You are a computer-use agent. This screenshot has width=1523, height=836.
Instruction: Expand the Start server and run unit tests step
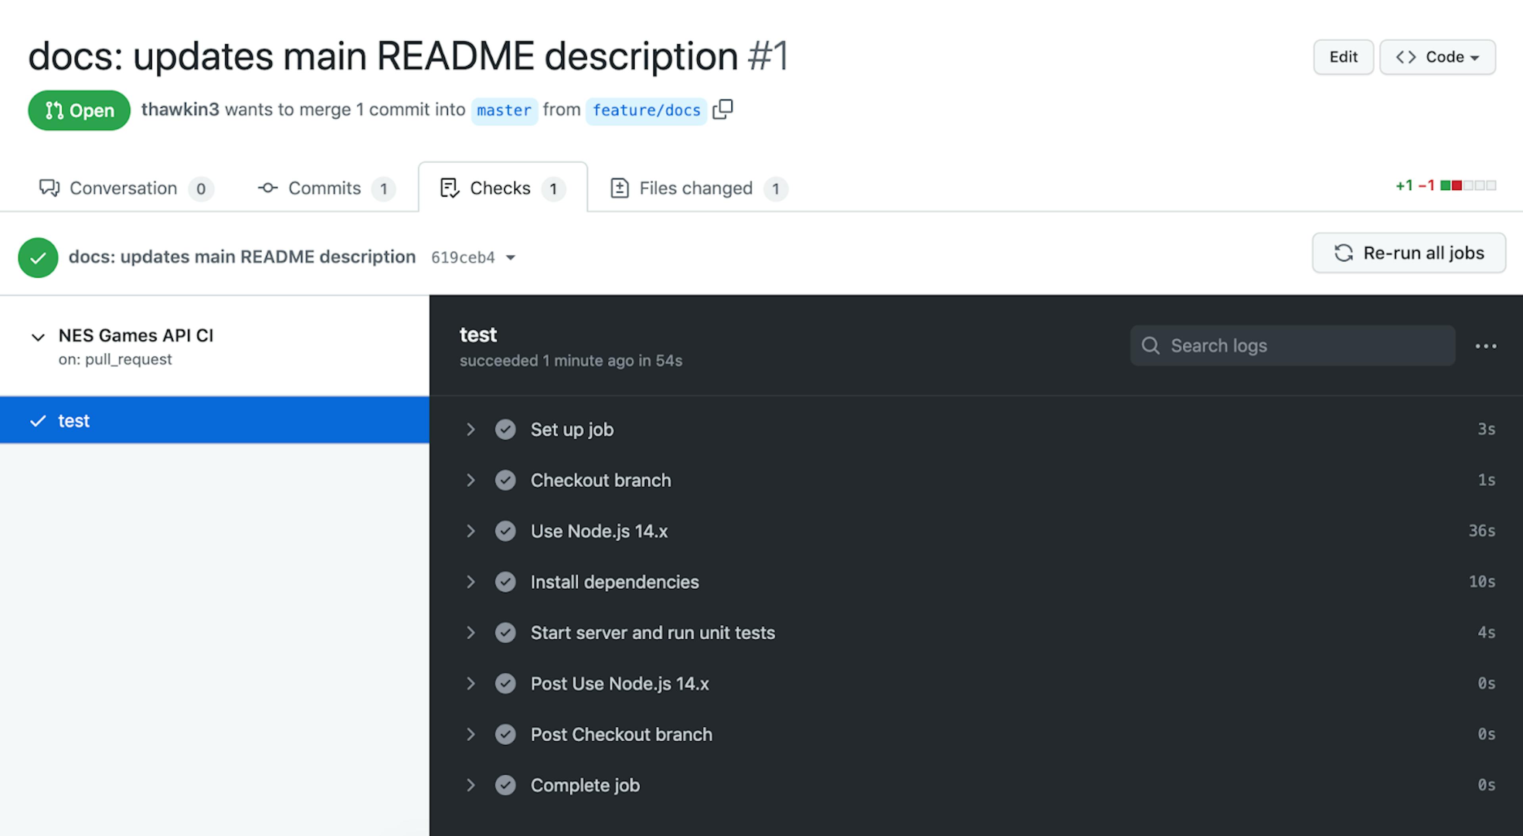(470, 632)
